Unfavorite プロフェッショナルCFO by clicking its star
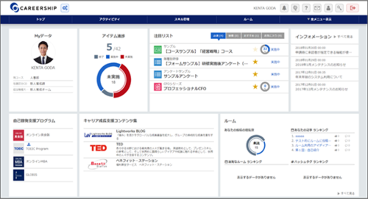The width and height of the screenshot is (368, 199). (255, 86)
